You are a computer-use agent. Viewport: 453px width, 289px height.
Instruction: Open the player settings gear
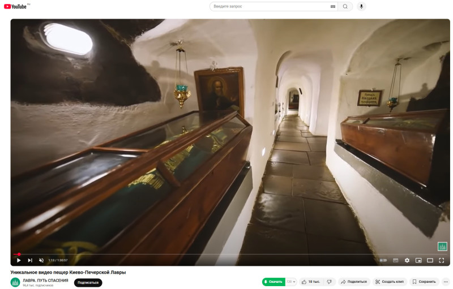click(x=407, y=260)
